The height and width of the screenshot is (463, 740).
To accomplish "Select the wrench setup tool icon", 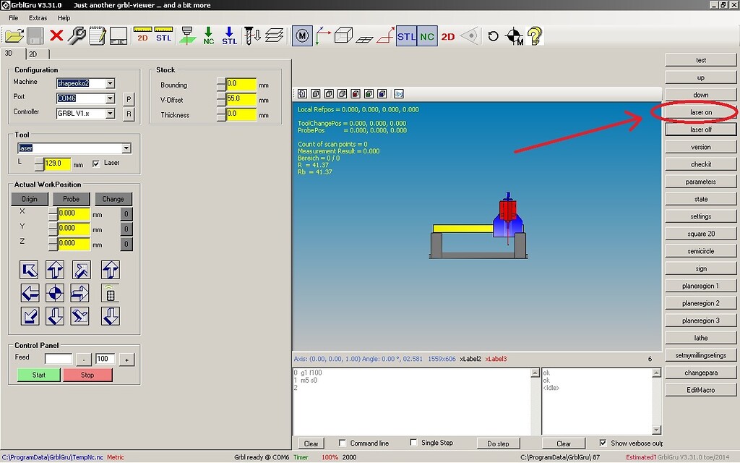I will [77, 35].
